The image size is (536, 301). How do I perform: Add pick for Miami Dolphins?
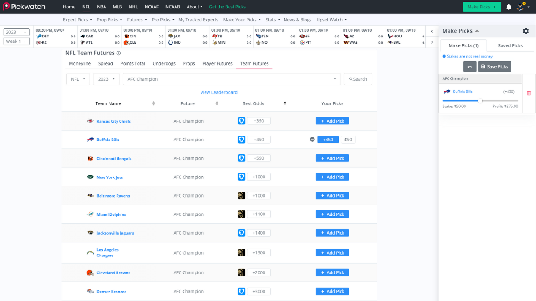click(332, 214)
